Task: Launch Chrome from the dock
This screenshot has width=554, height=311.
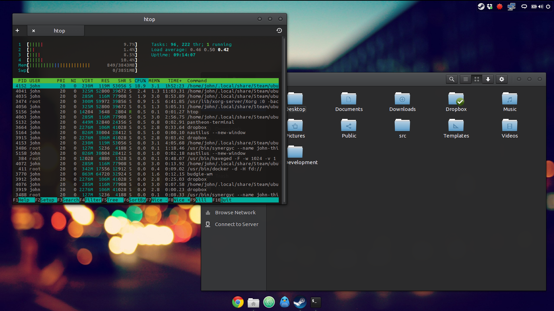Action: (238, 302)
